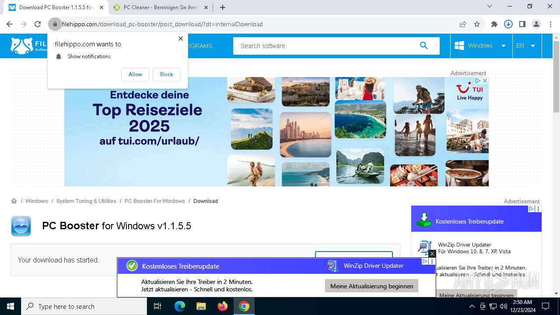Open the volume control in tray
Image resolution: width=560 pixels, height=315 pixels.
tap(504, 306)
